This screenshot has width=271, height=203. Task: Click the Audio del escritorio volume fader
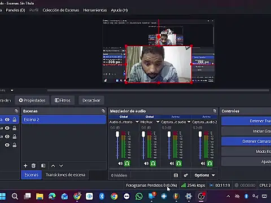(x=117, y=134)
